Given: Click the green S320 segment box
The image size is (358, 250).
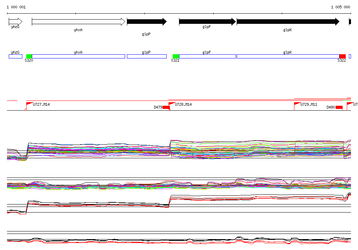Looking at the screenshot, I should pos(29,56).
